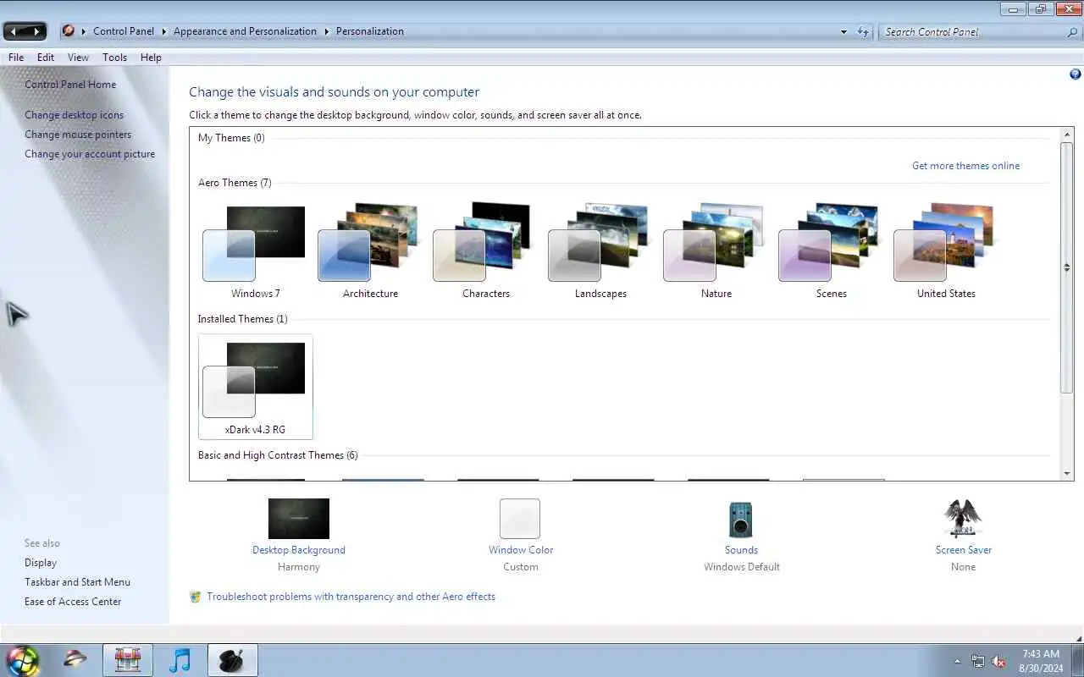The height and width of the screenshot is (677, 1084).
Task: Open the Tools menu
Action: (x=114, y=58)
